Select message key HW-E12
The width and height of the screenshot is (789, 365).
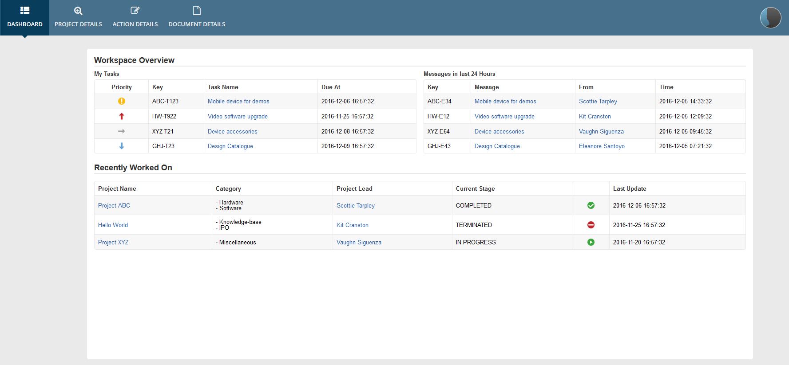[x=438, y=116]
